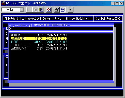Open the font size dropdown arrow
This screenshot has height=98, width=125.
22,10
